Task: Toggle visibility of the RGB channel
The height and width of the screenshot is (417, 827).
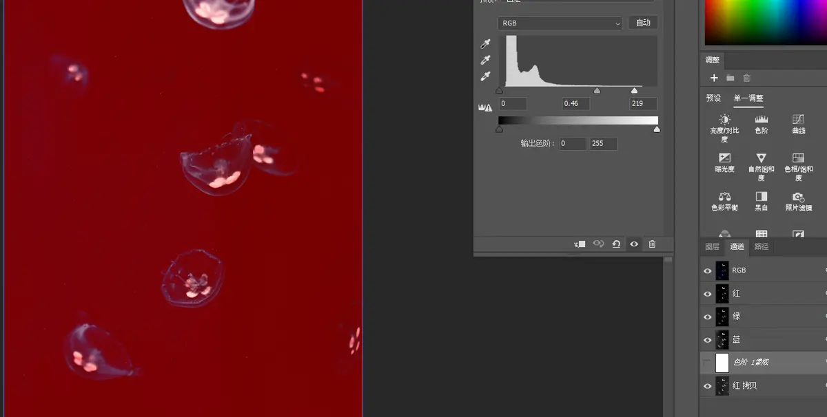Action: 707,271
